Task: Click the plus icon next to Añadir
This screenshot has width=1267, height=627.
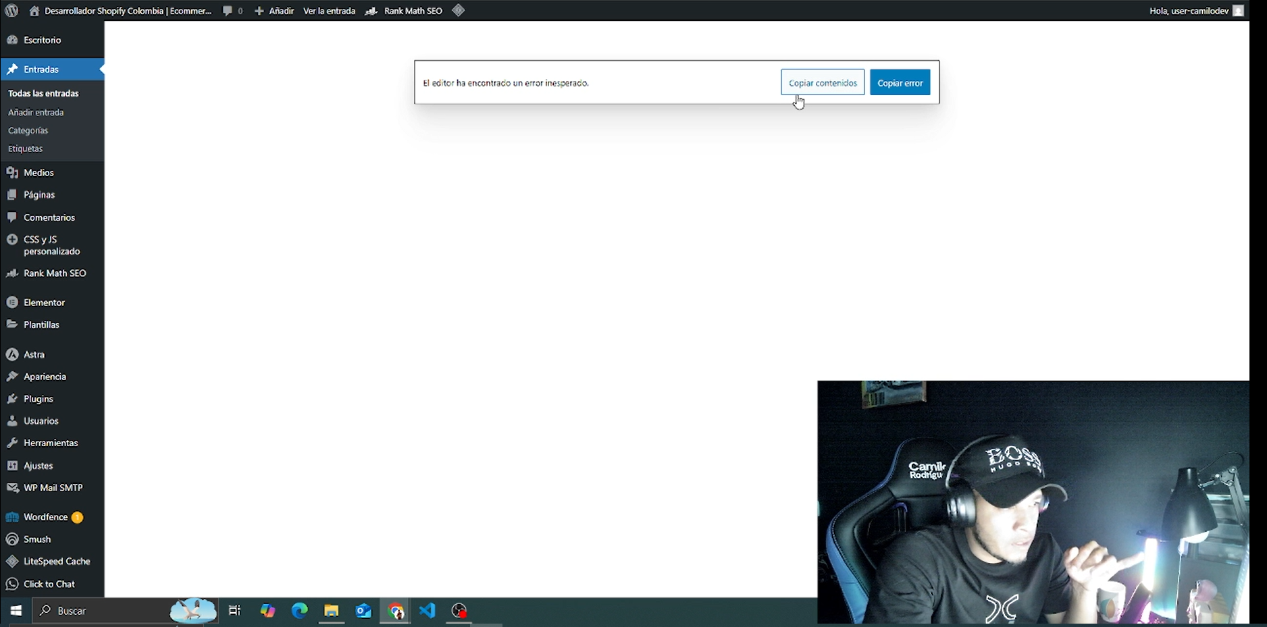Action: point(259,11)
